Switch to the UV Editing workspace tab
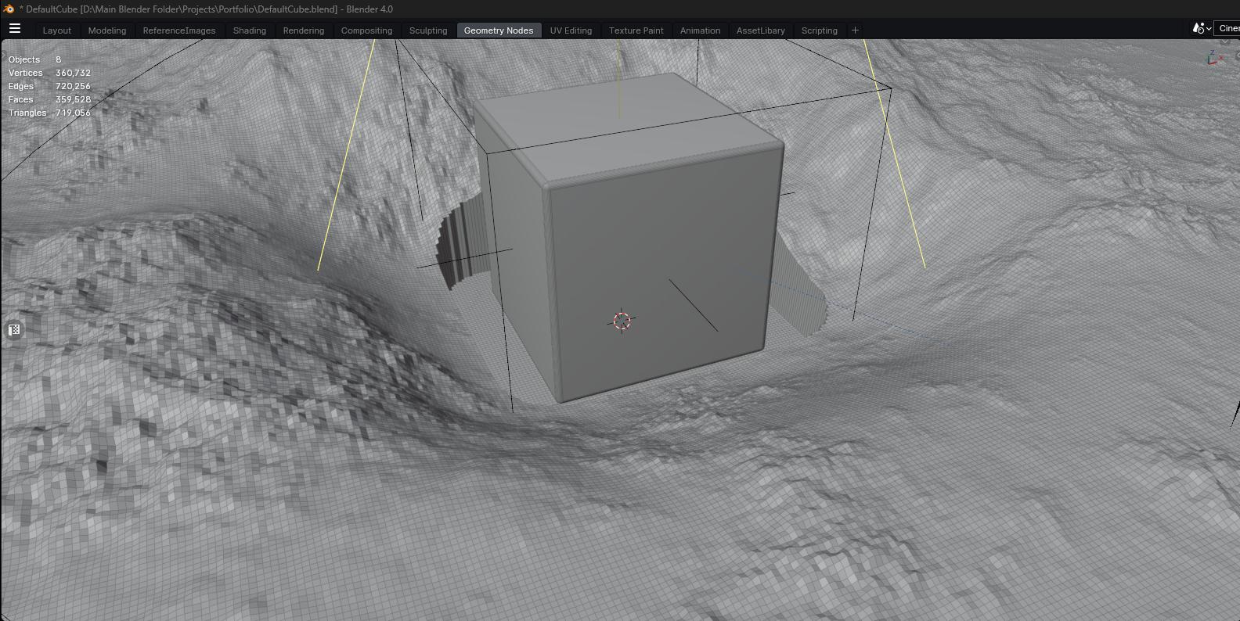1240x621 pixels. point(571,31)
